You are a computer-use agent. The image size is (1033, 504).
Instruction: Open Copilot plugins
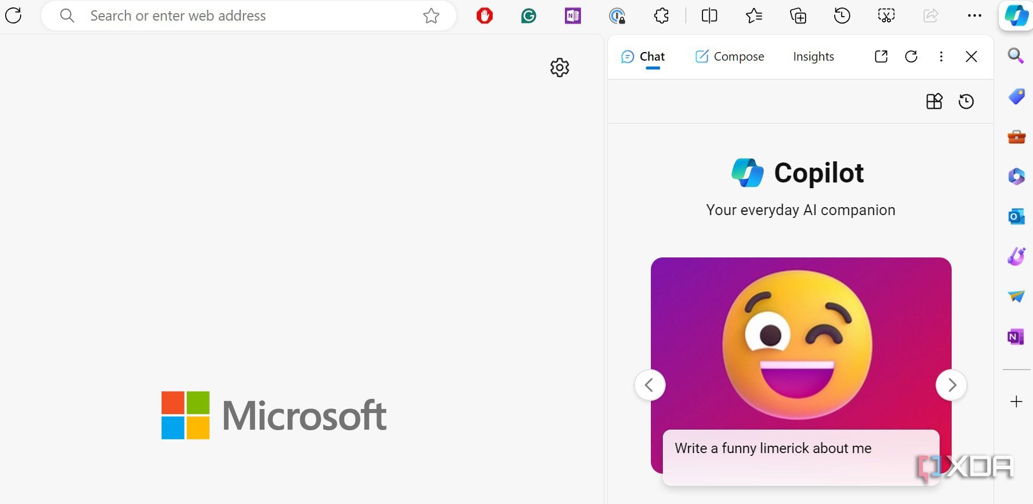pos(934,101)
